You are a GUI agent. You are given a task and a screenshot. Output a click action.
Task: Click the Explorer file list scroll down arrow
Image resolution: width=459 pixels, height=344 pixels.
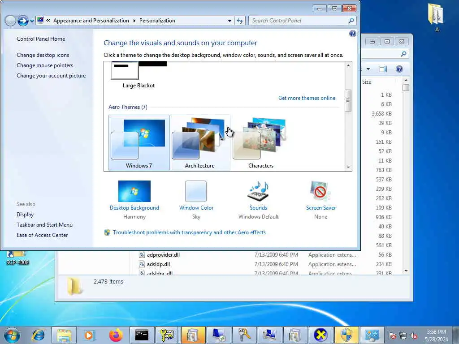click(x=406, y=271)
